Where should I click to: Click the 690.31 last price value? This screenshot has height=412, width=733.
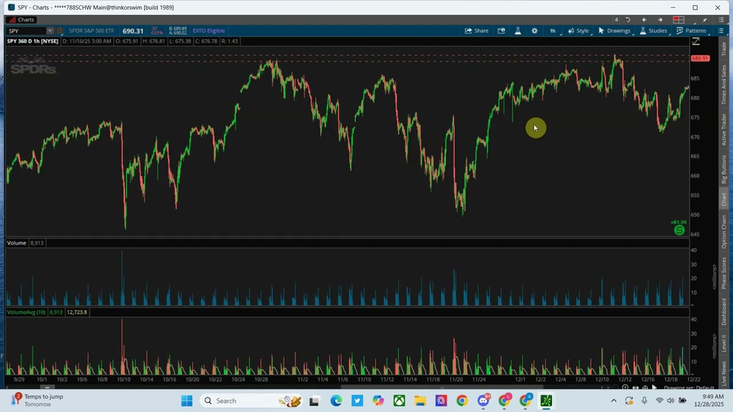133,31
